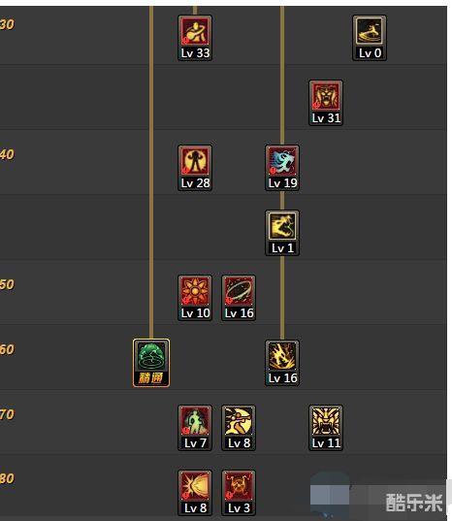Select the green figure skill Lv 7
Viewport: 452px width, 521px height.
(x=195, y=428)
